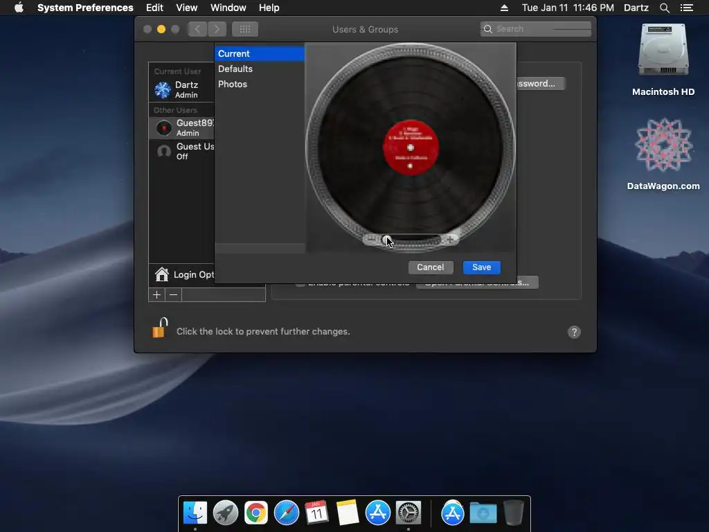Remove user with the minus button
The width and height of the screenshot is (709, 532).
[x=173, y=295]
